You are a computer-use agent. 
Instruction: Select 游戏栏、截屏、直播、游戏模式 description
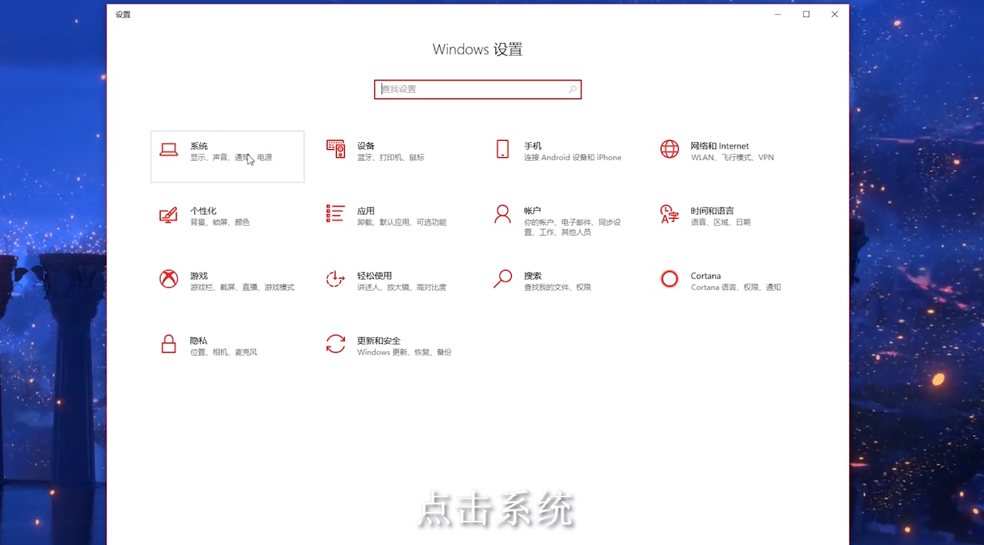click(242, 288)
